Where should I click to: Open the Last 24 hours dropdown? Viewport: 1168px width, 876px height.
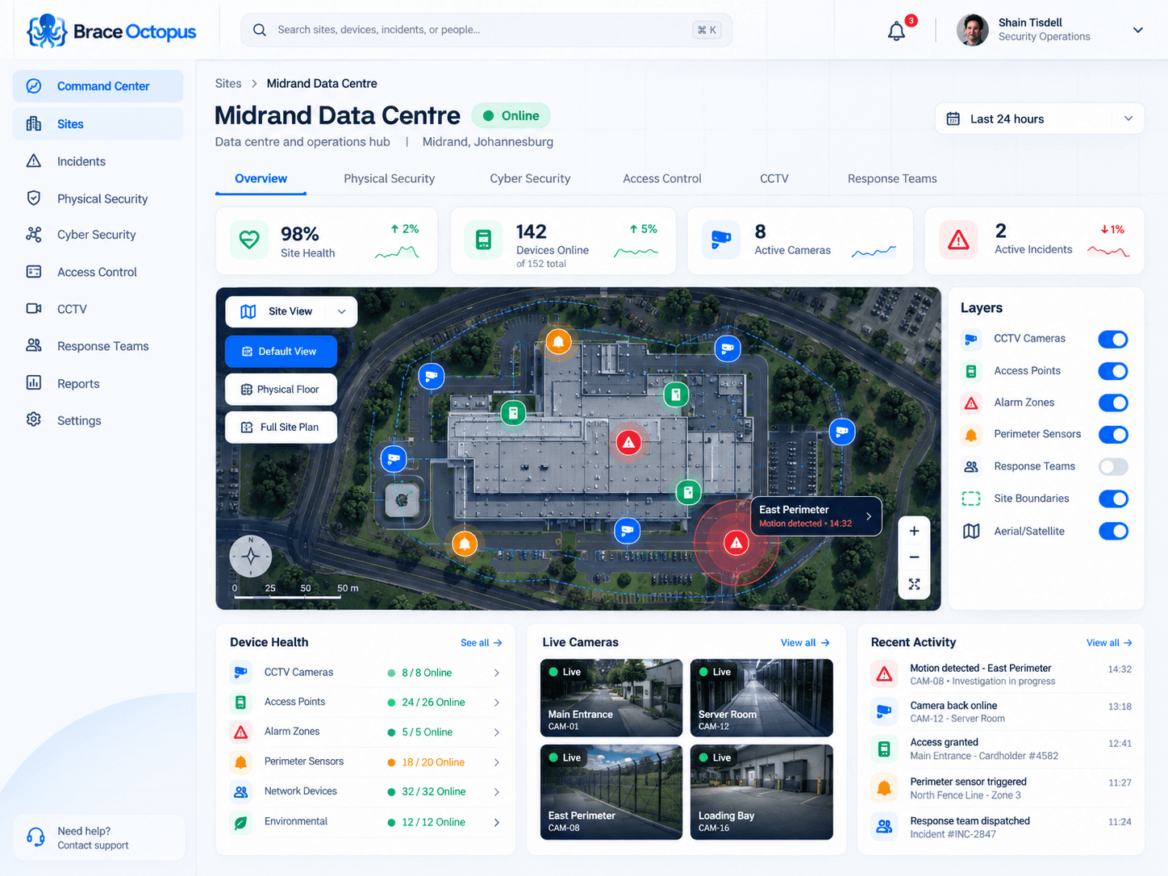coord(1040,119)
